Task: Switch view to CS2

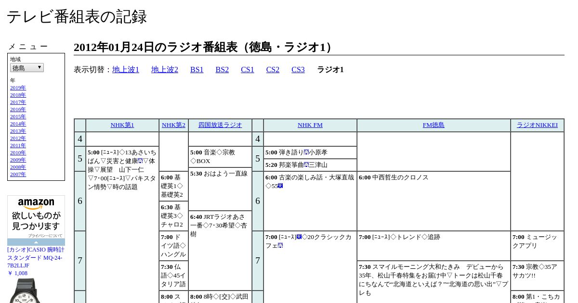Action: click(273, 70)
